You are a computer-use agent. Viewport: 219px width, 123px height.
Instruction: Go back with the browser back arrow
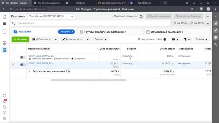4,9
